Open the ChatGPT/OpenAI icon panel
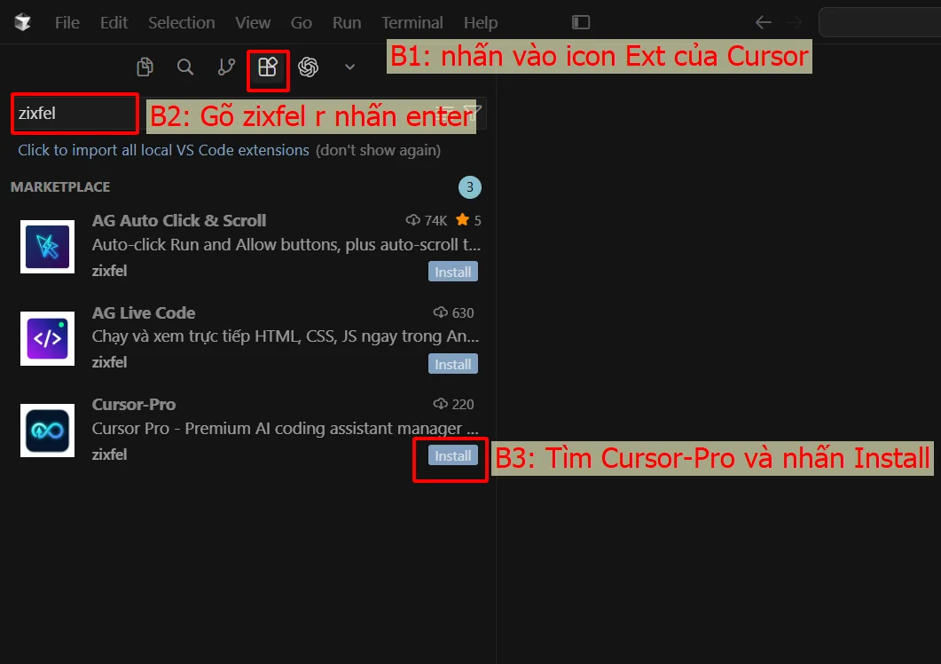This screenshot has width=941, height=664. [x=309, y=67]
